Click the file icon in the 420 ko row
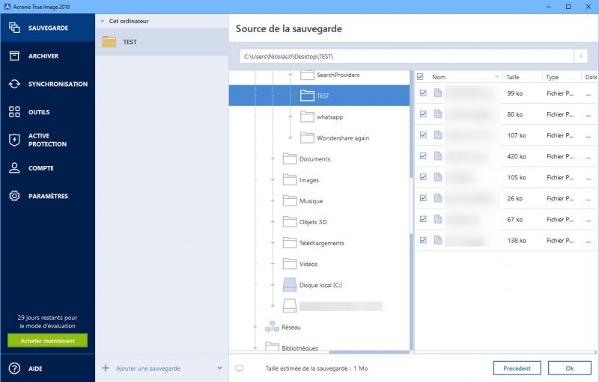The image size is (599, 382). point(438,156)
